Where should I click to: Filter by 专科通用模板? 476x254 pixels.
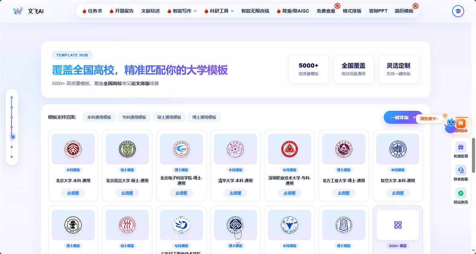[x=134, y=117]
